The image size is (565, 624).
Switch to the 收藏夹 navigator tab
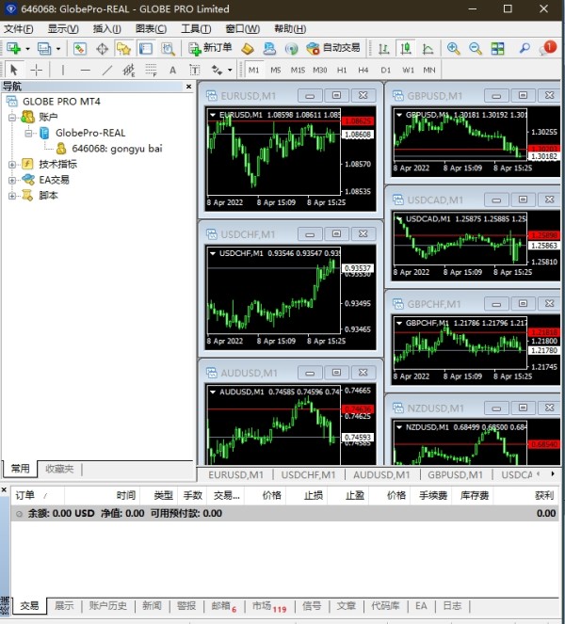coord(59,469)
